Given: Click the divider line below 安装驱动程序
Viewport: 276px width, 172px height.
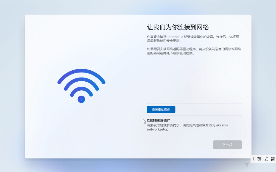Looking at the screenshot, I should click(194, 116).
